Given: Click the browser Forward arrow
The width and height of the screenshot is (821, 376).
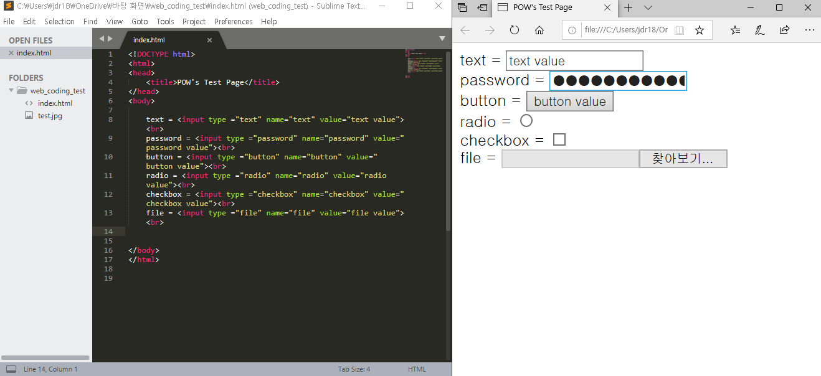Looking at the screenshot, I should coord(490,30).
